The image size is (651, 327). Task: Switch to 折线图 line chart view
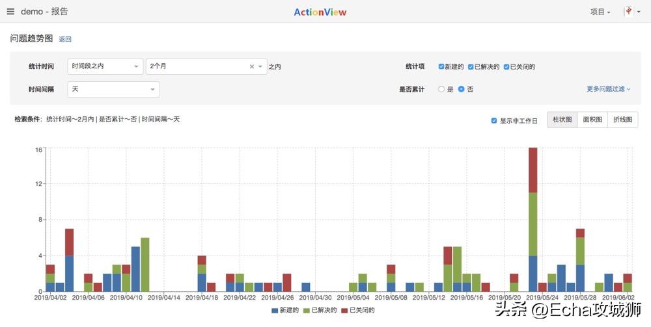[x=623, y=120]
